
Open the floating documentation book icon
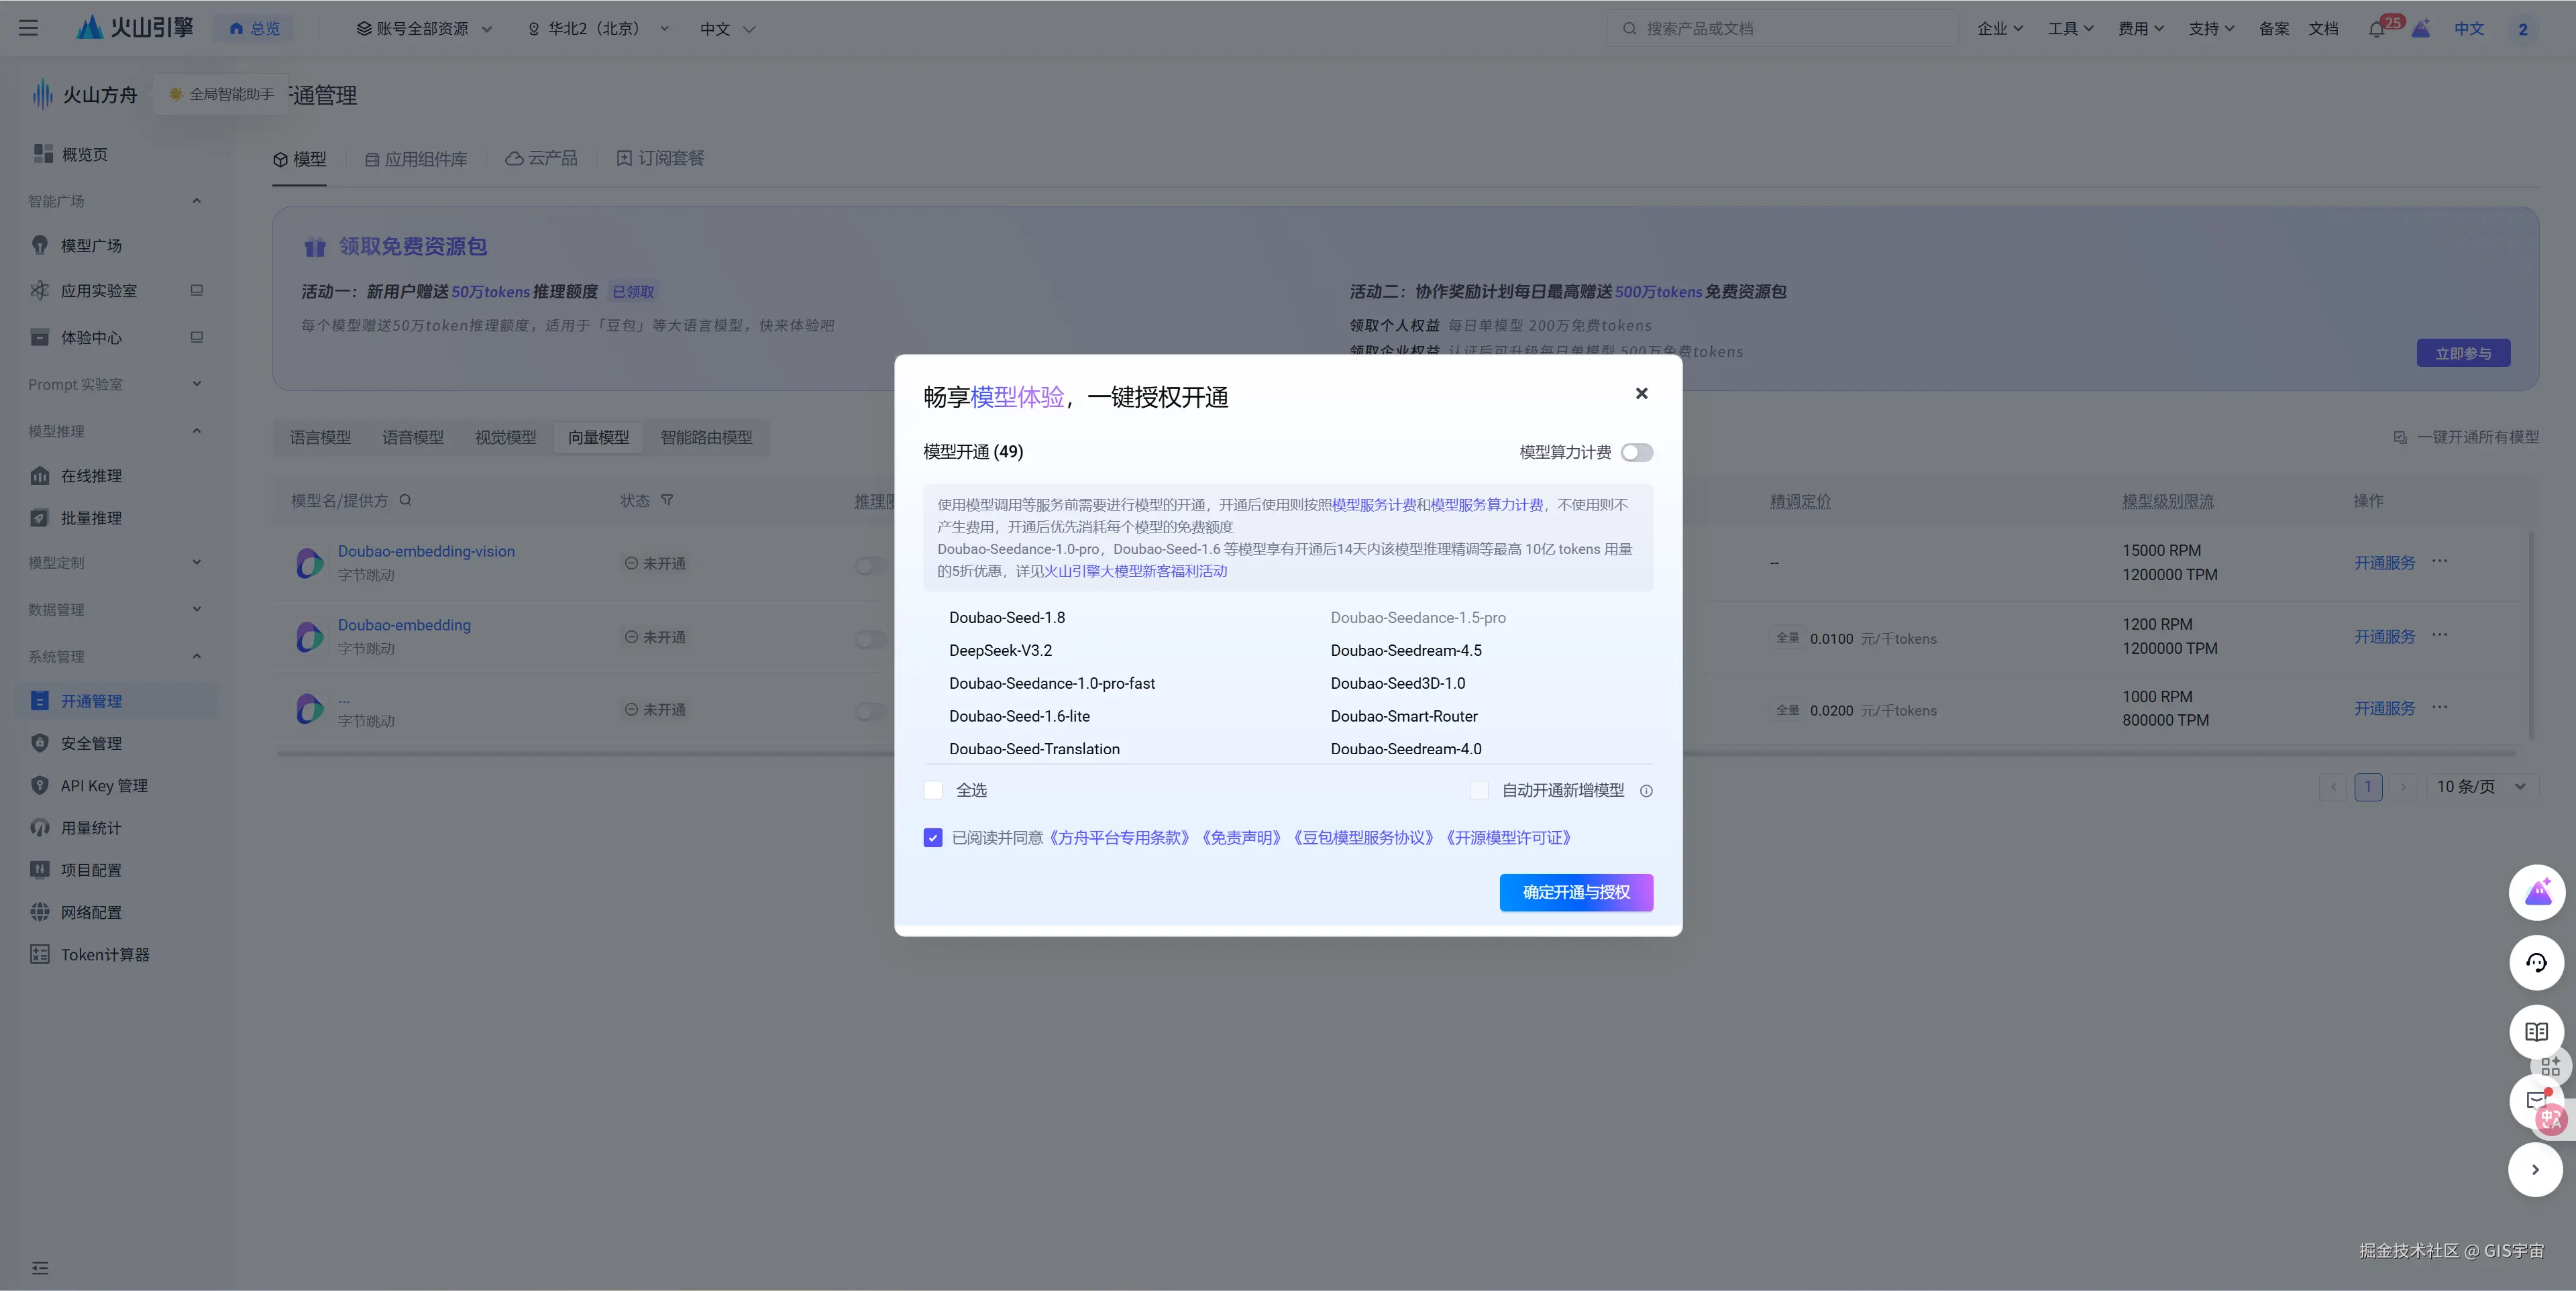coord(2536,1031)
